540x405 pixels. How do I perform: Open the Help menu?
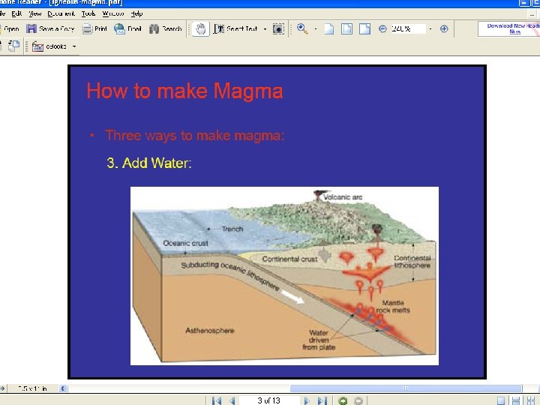point(136,13)
